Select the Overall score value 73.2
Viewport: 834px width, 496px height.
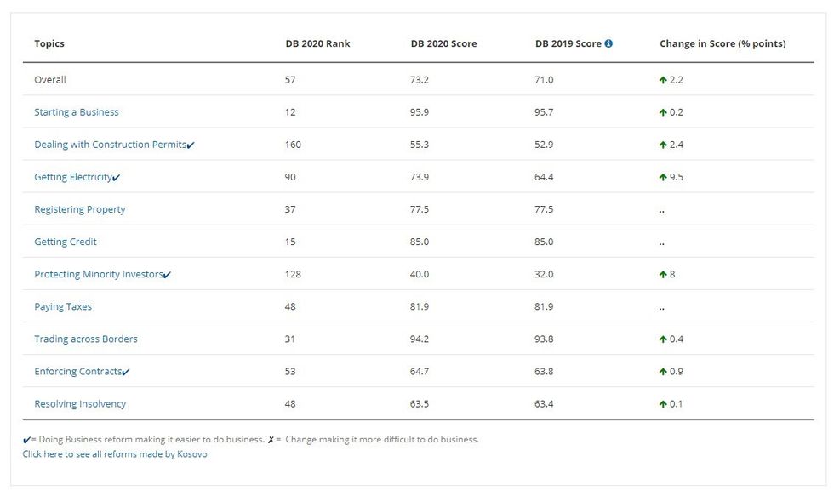click(x=419, y=80)
